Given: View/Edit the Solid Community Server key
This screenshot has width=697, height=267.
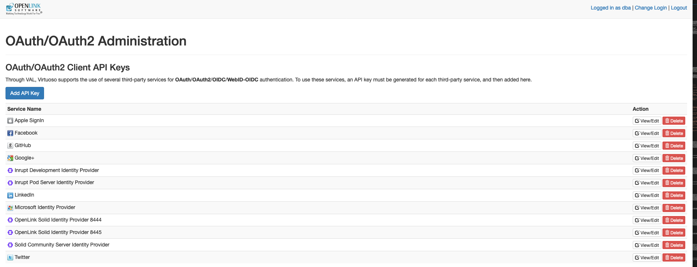Looking at the screenshot, I should point(647,245).
